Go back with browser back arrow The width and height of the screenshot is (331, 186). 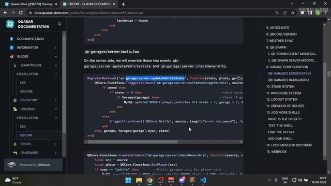[5, 12]
